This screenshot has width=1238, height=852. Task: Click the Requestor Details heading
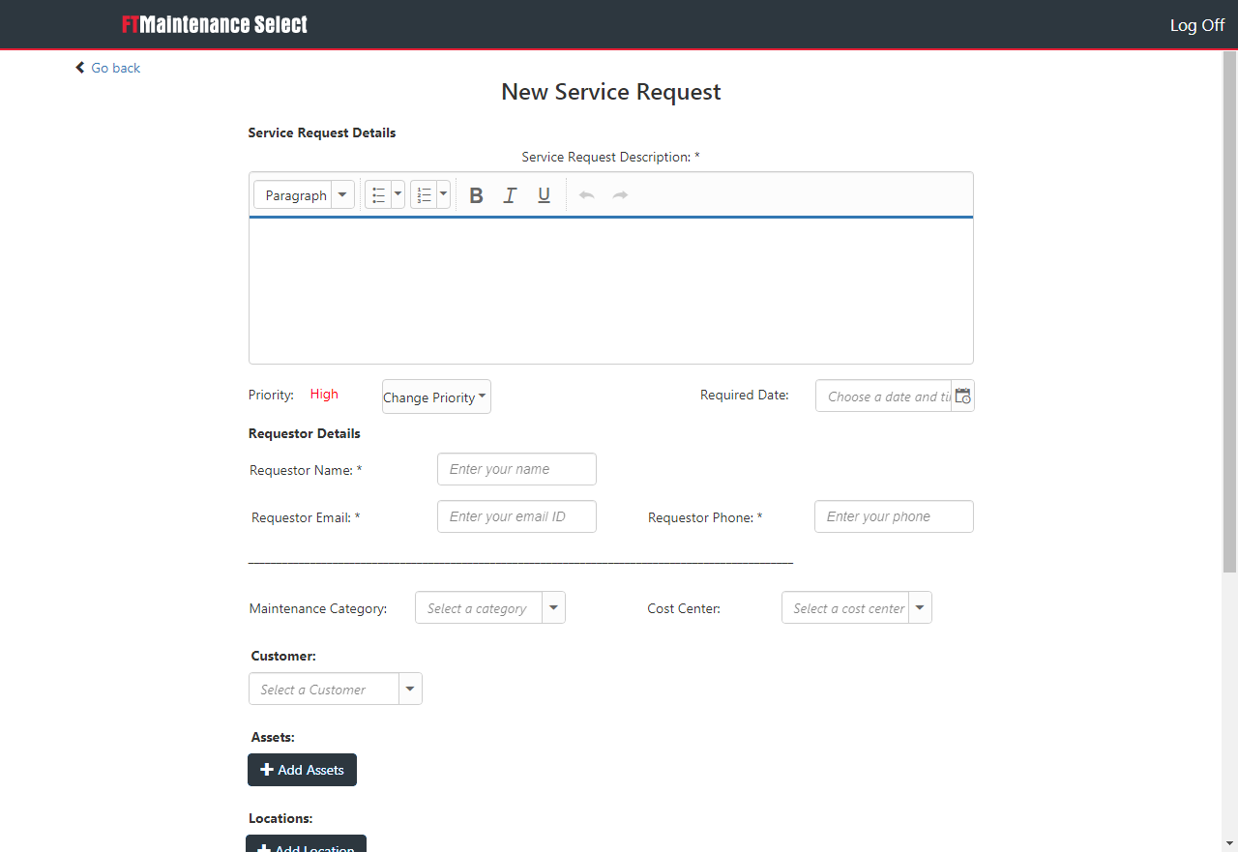tap(305, 433)
